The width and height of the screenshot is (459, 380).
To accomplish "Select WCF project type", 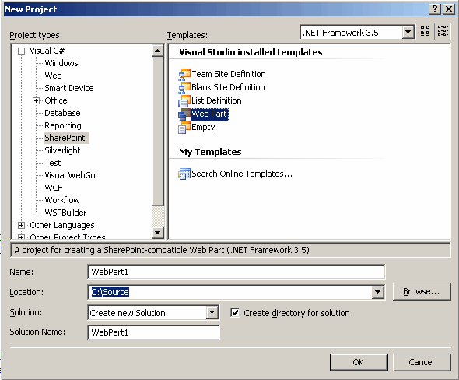I will pyautogui.click(x=53, y=188).
